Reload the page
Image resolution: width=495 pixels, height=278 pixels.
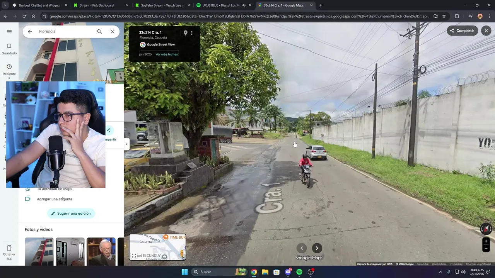point(24,16)
